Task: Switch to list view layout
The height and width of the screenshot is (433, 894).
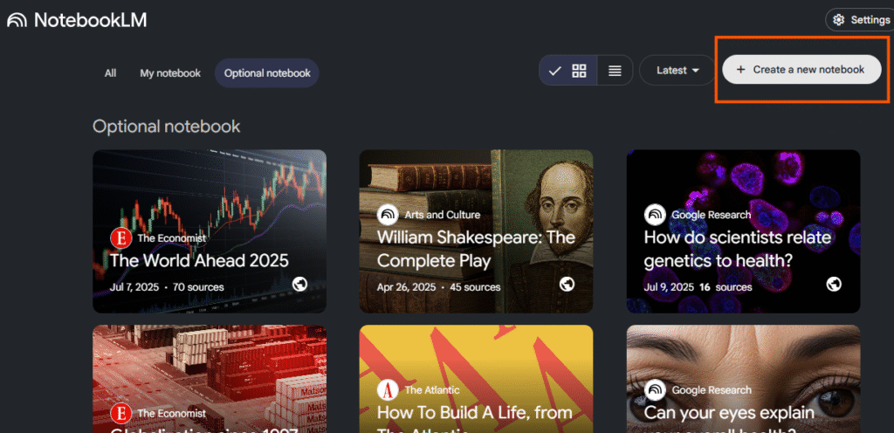Action: tap(615, 71)
